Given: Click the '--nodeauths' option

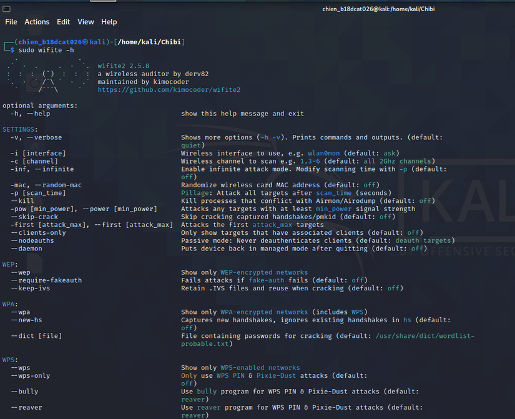Looking at the screenshot, I should pyautogui.click(x=32, y=240).
